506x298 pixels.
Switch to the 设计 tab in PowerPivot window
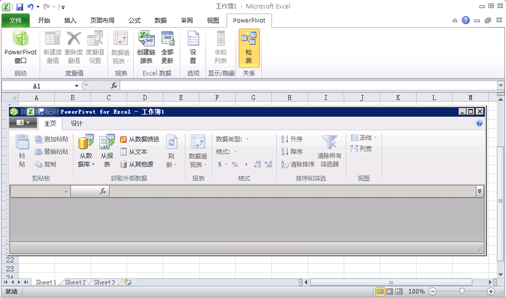point(77,124)
